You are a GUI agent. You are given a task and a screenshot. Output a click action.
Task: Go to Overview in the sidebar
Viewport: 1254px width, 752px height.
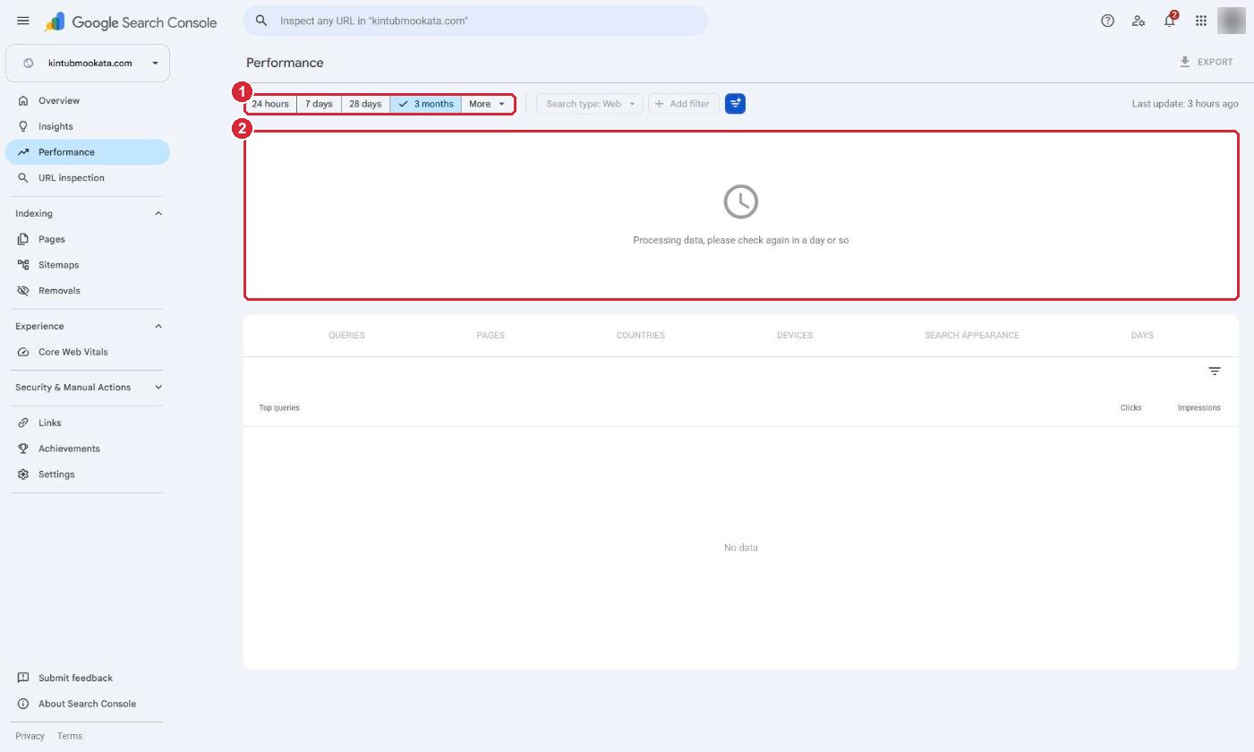[x=88, y=100]
